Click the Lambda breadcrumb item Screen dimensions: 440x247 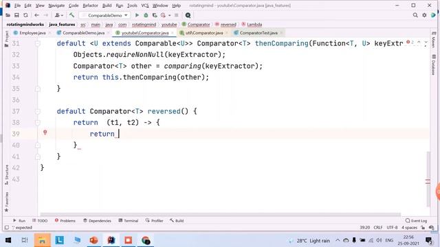click(x=252, y=25)
